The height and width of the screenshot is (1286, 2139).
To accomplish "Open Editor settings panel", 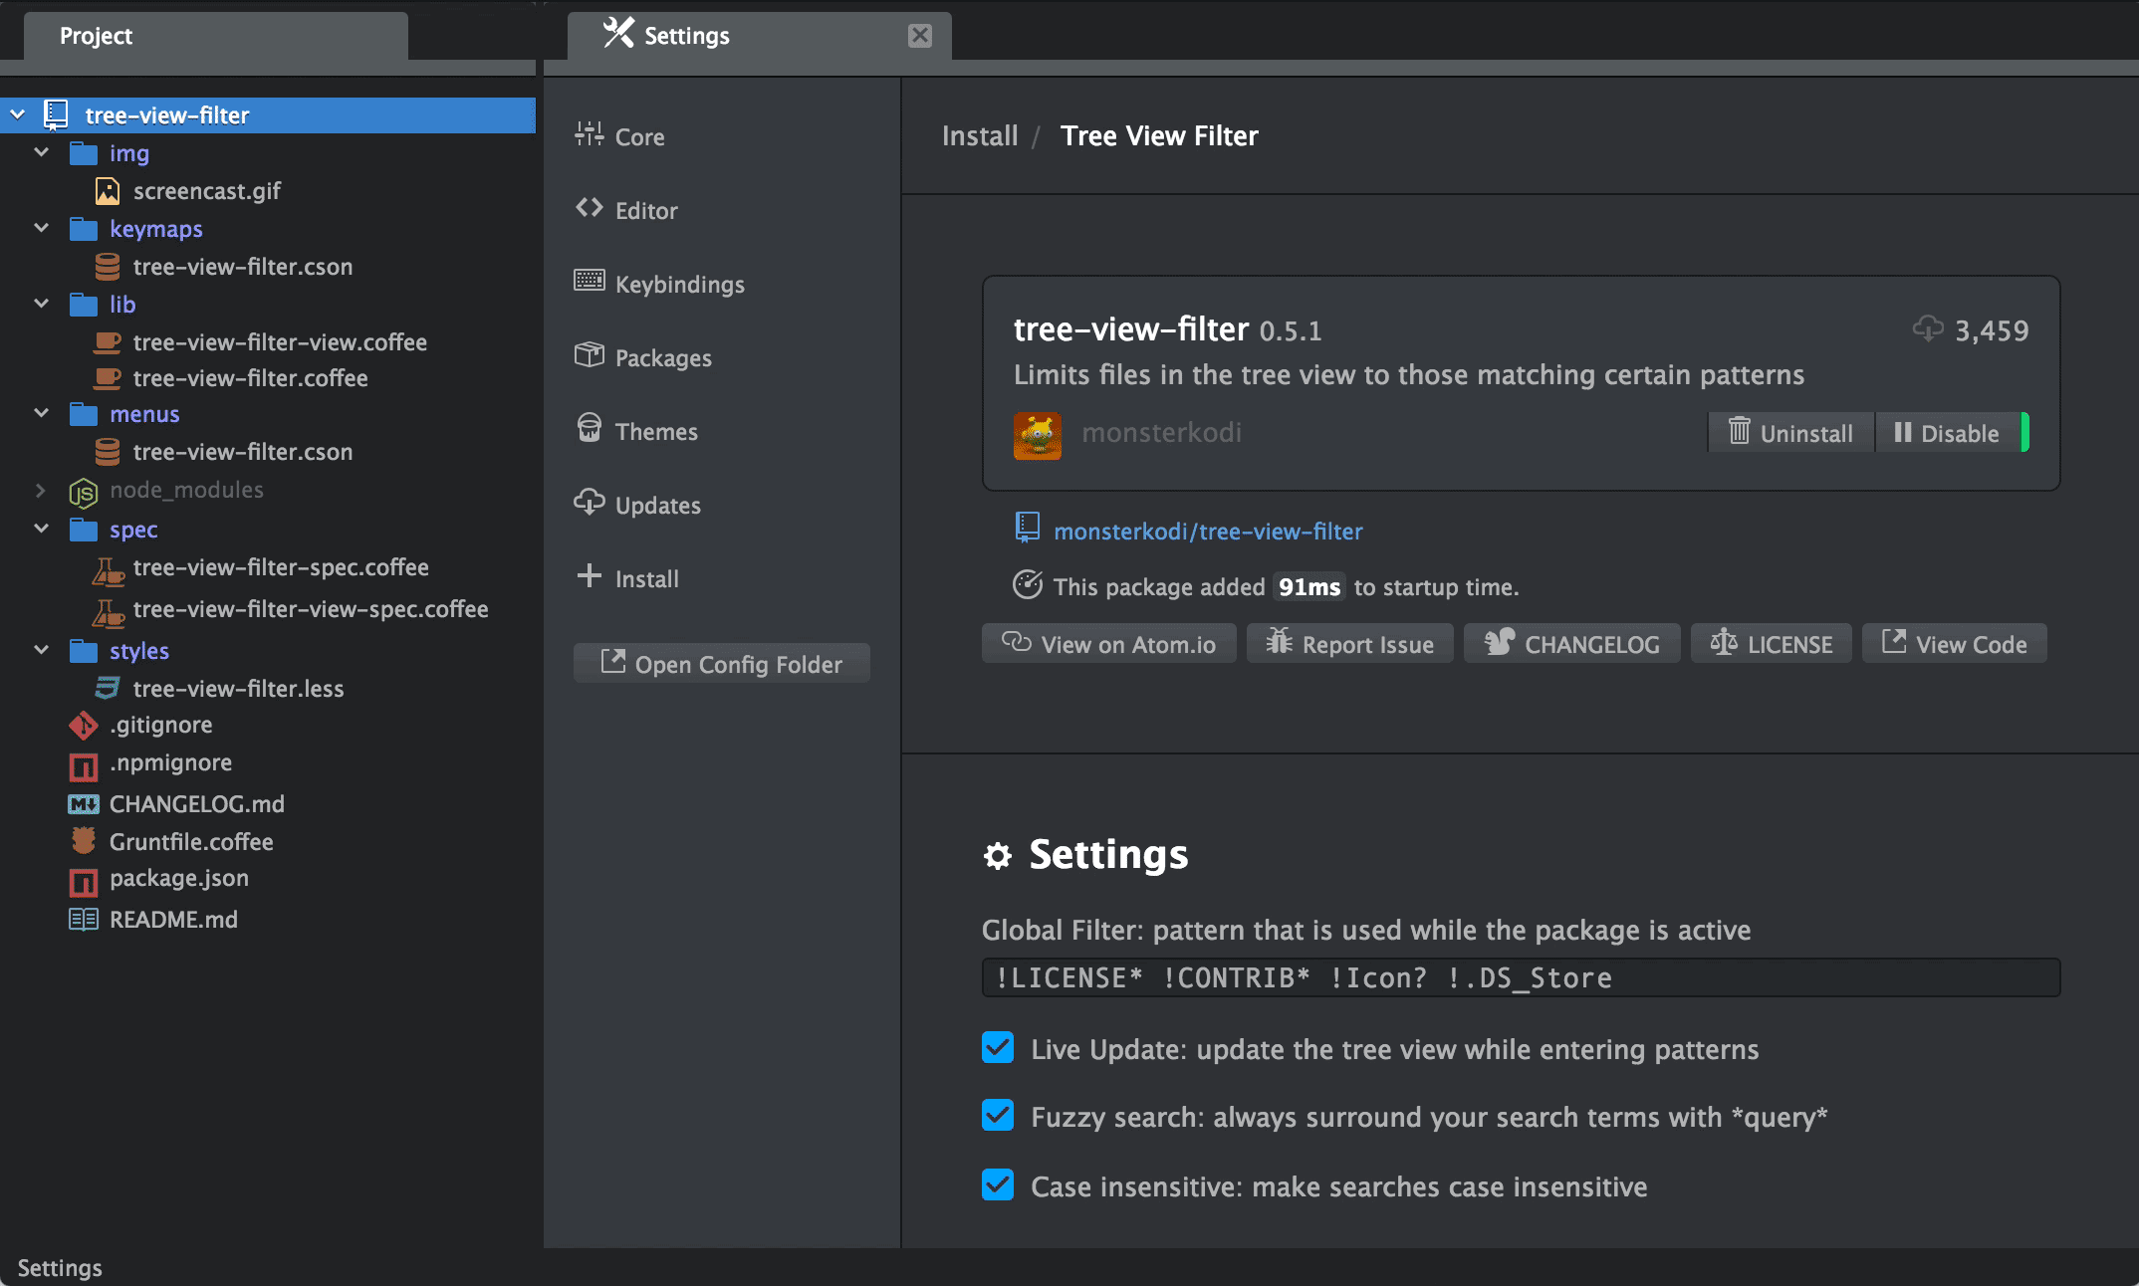I will [646, 209].
